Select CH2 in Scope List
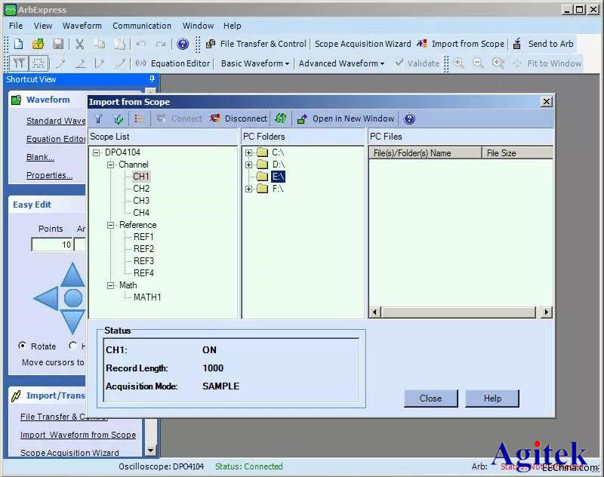The height and width of the screenshot is (477, 604). [x=141, y=189]
